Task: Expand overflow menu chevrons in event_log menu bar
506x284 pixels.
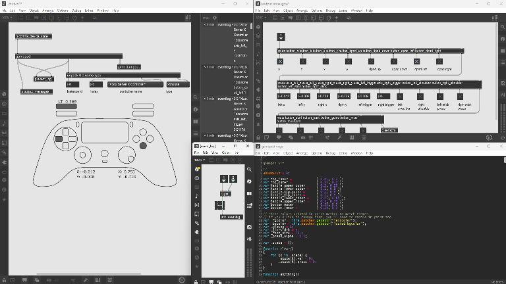Action: pyautogui.click(x=237, y=153)
